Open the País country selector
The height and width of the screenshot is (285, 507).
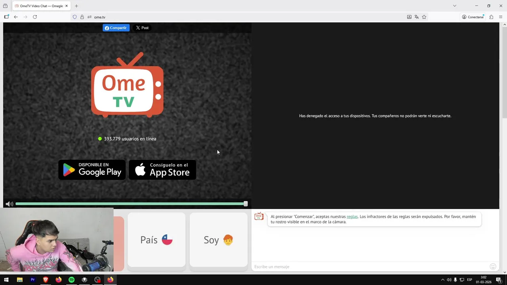pos(156,240)
